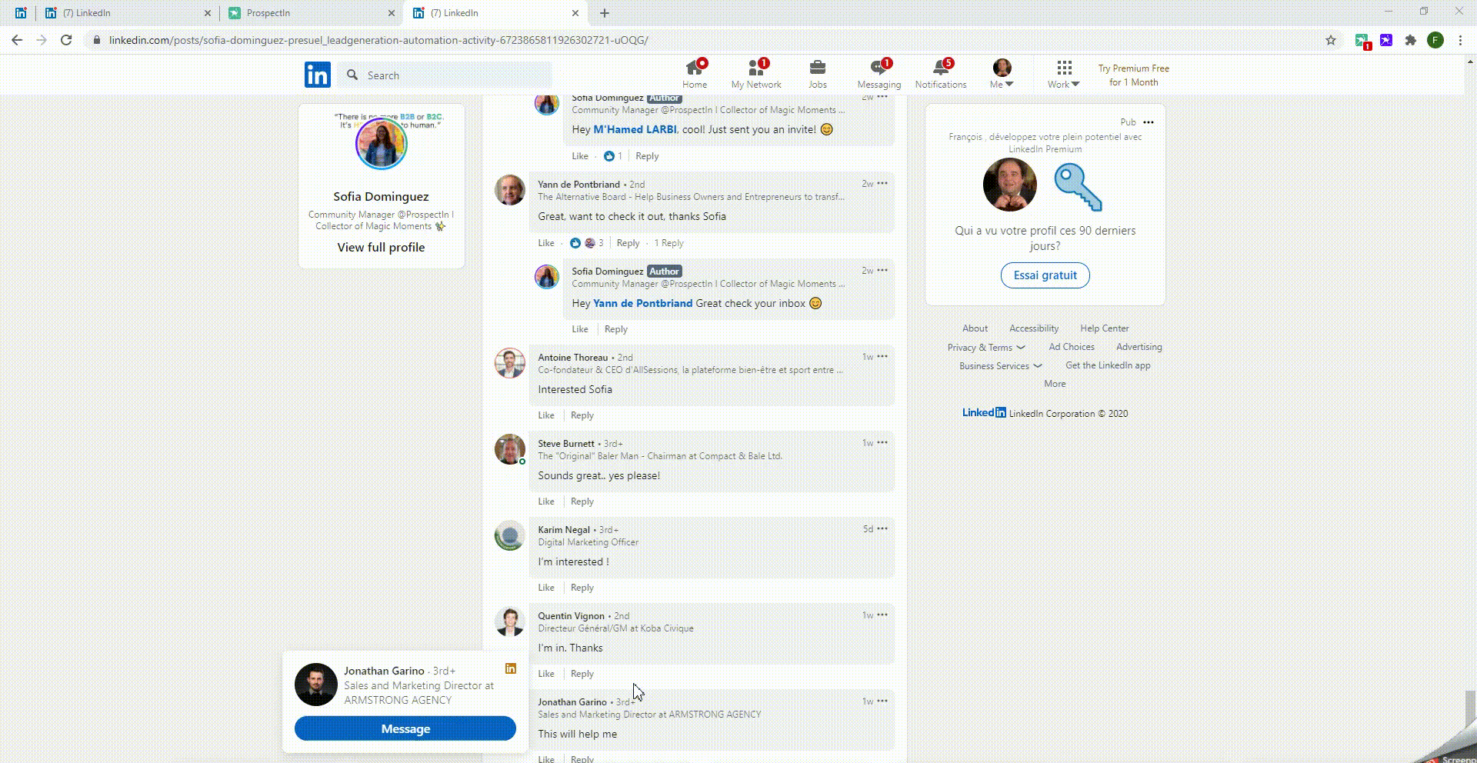
Task: Like Antoine Thoreau's comment
Action: (546, 415)
